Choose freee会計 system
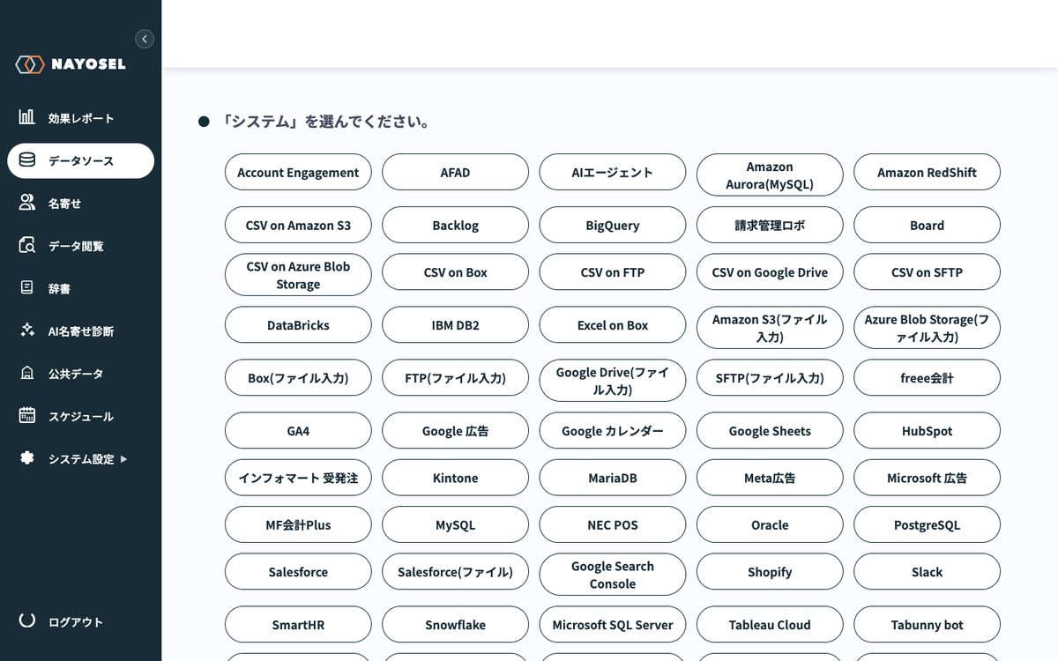Screen dimensions: 1058x661 [x=927, y=378]
